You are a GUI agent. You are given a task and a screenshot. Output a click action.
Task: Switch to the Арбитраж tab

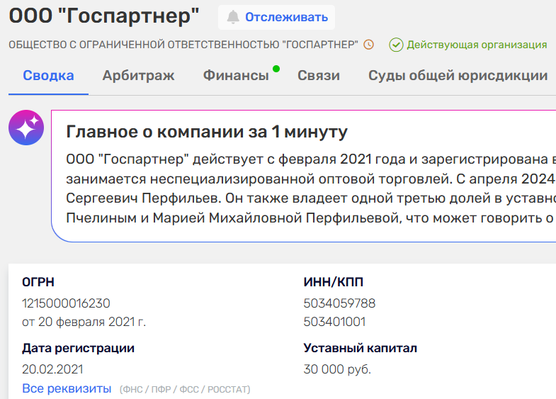tap(138, 76)
